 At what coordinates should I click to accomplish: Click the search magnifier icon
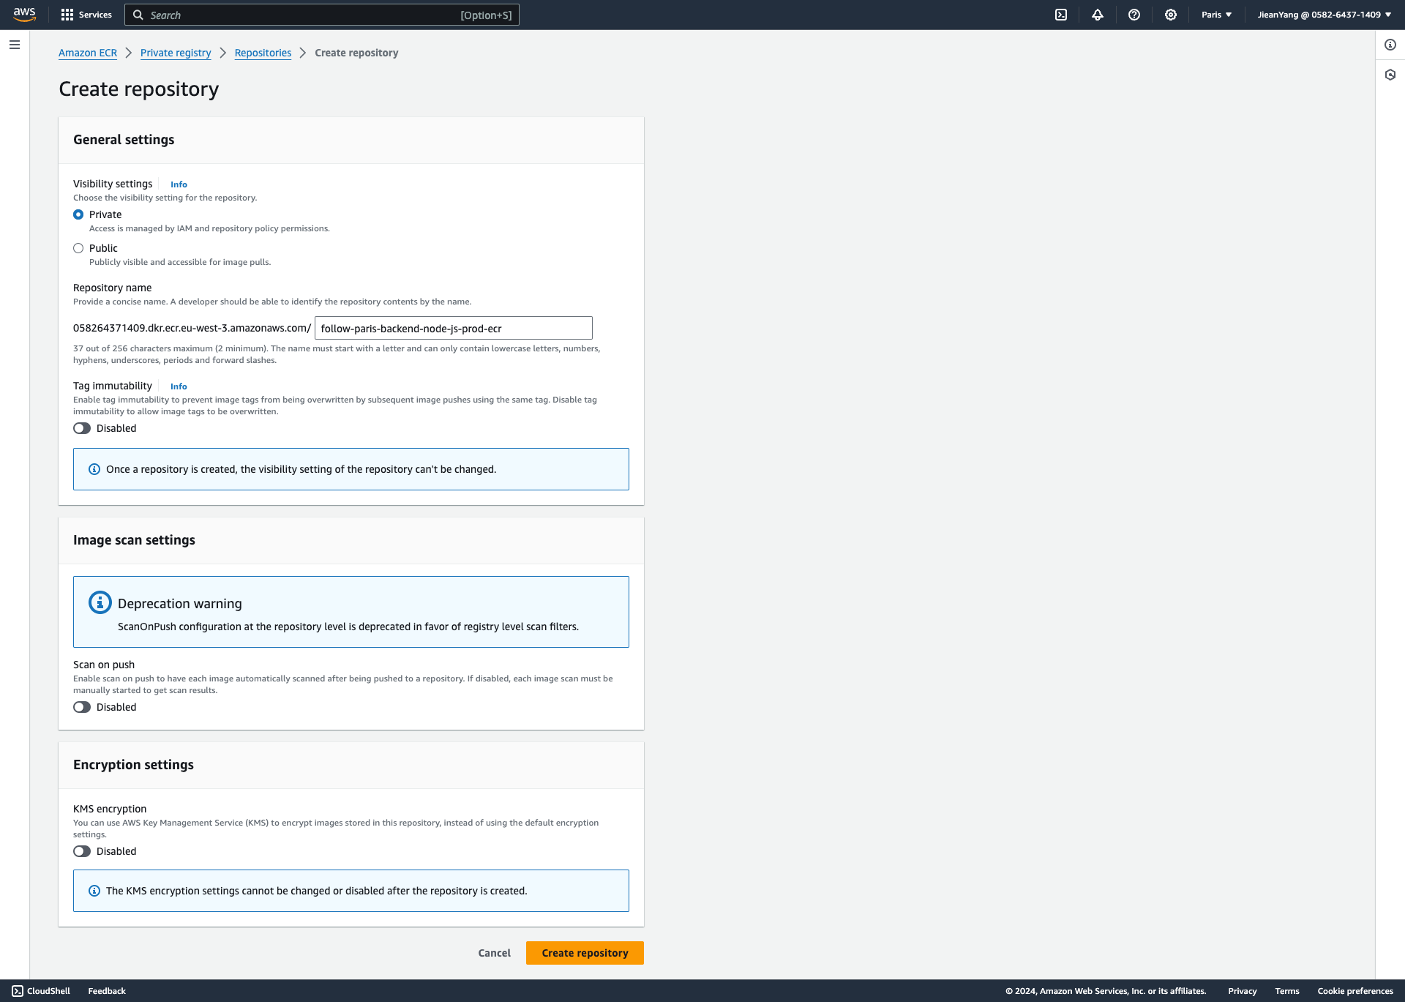click(x=138, y=15)
